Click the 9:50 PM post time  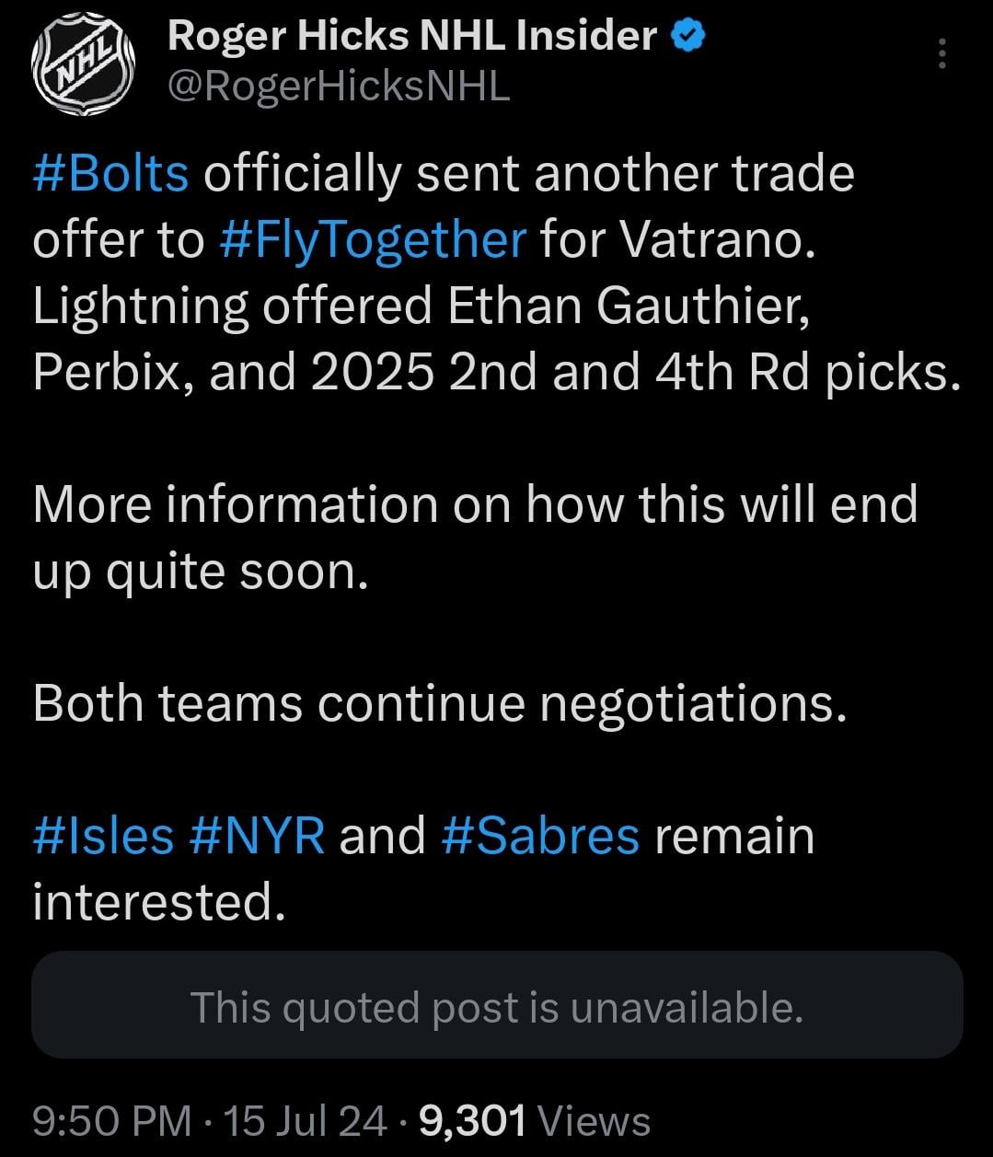coord(112,1121)
